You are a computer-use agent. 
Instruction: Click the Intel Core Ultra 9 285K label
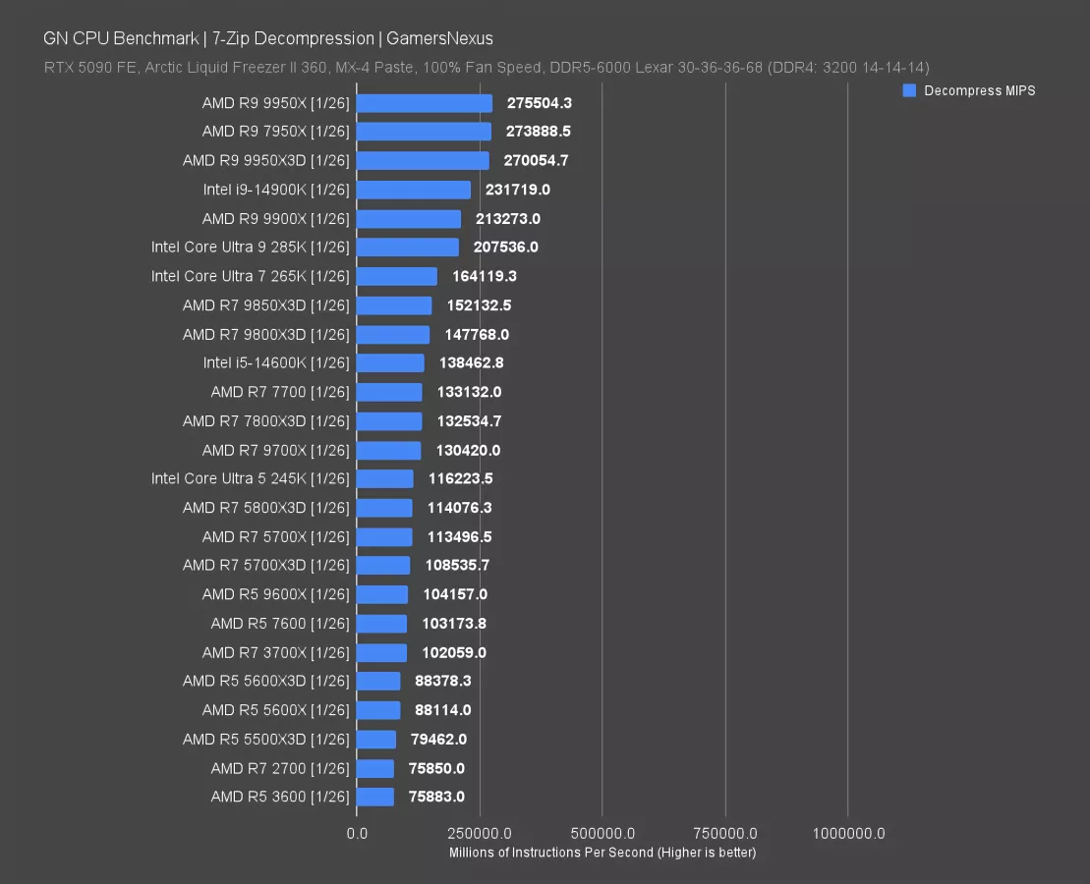tap(250, 248)
